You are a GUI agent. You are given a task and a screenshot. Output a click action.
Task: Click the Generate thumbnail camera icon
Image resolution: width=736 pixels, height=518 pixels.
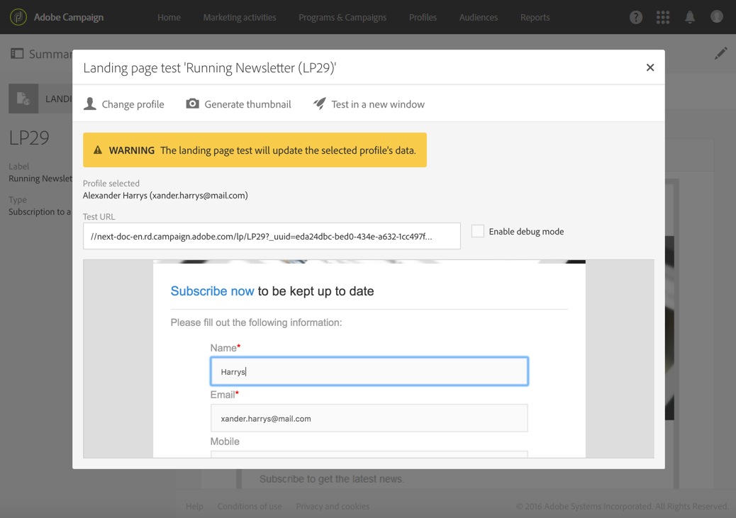(192, 104)
